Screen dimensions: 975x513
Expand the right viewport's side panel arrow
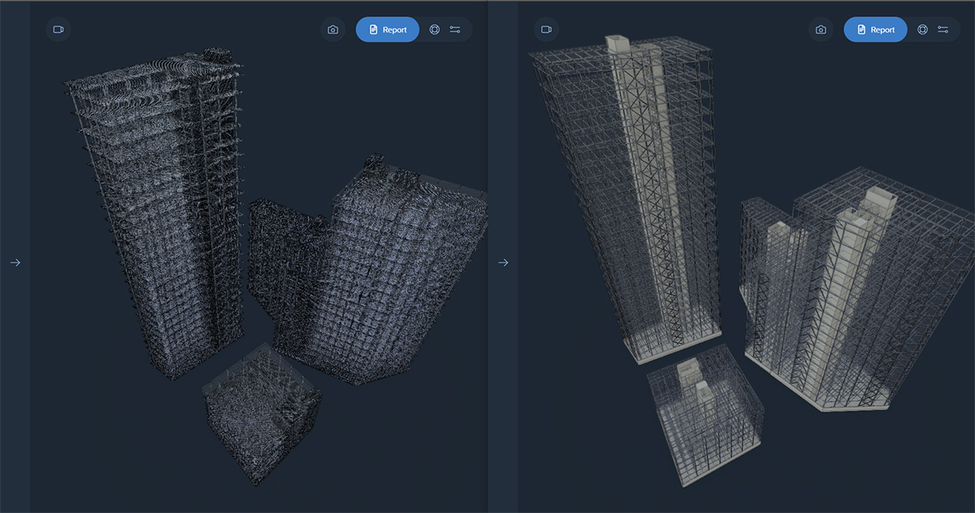(x=503, y=262)
